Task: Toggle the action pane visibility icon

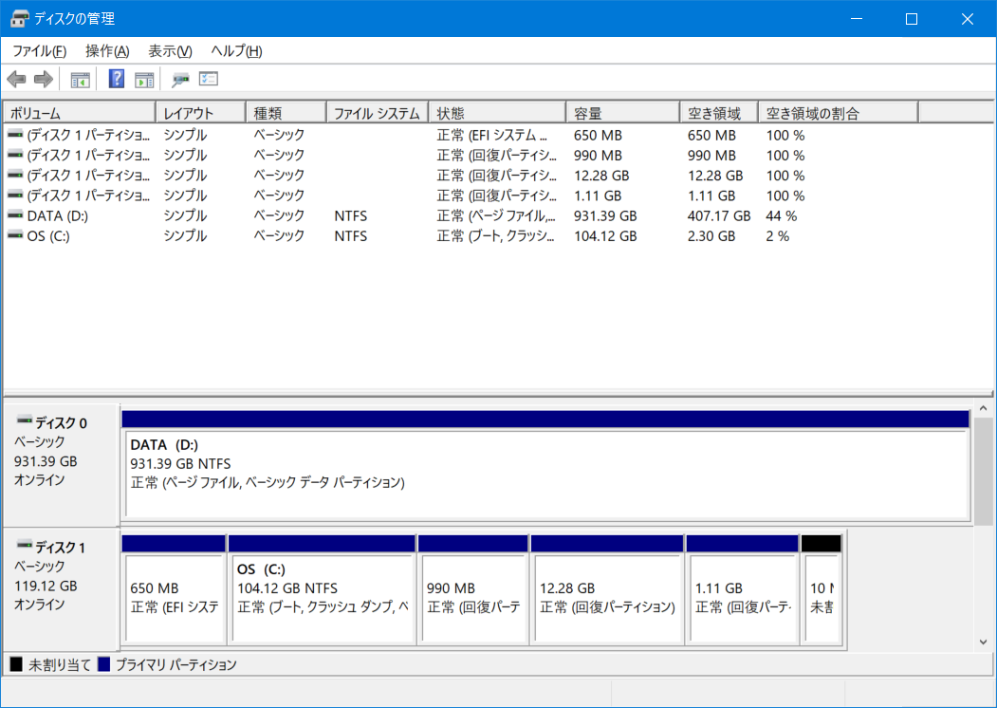Action: [x=144, y=79]
